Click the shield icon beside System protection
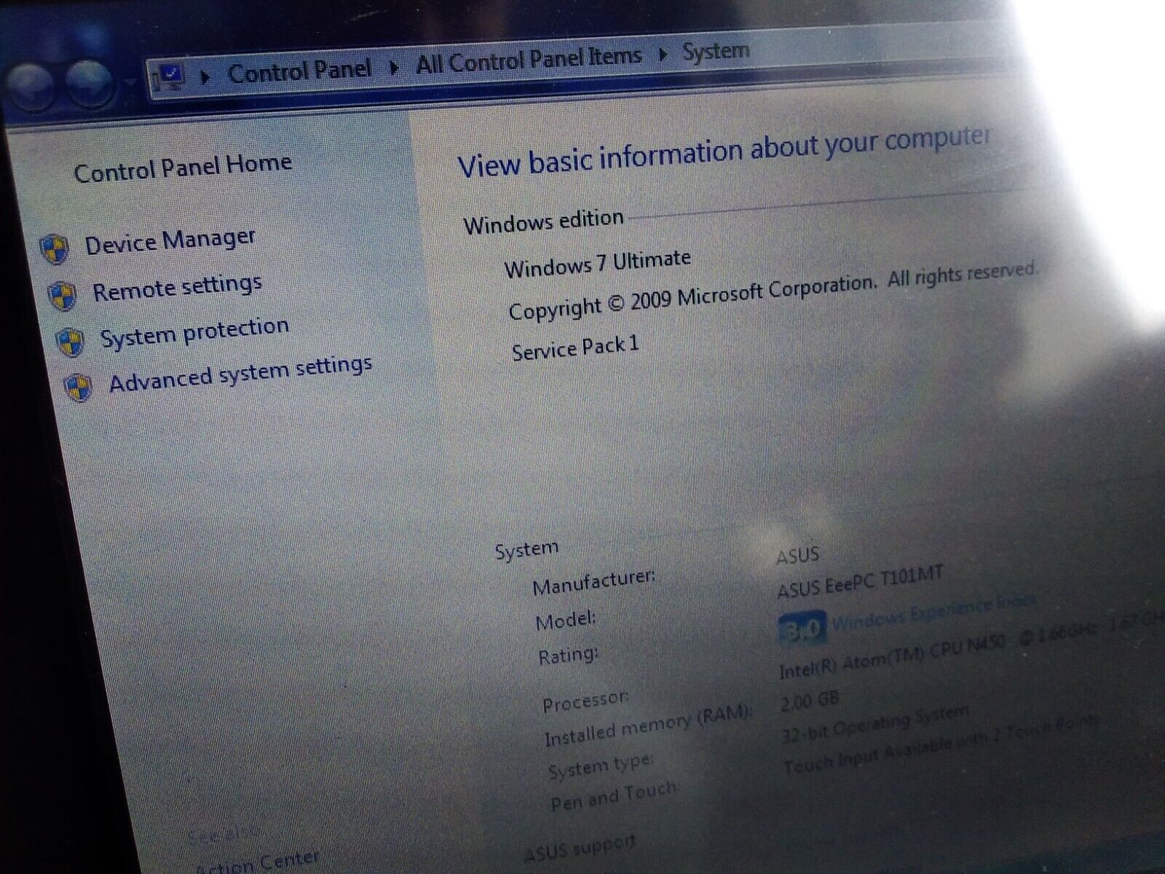 (x=71, y=342)
